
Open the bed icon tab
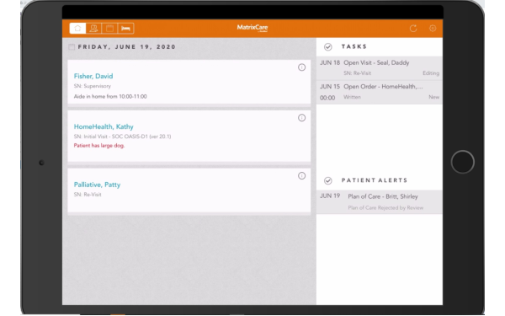[x=126, y=29]
